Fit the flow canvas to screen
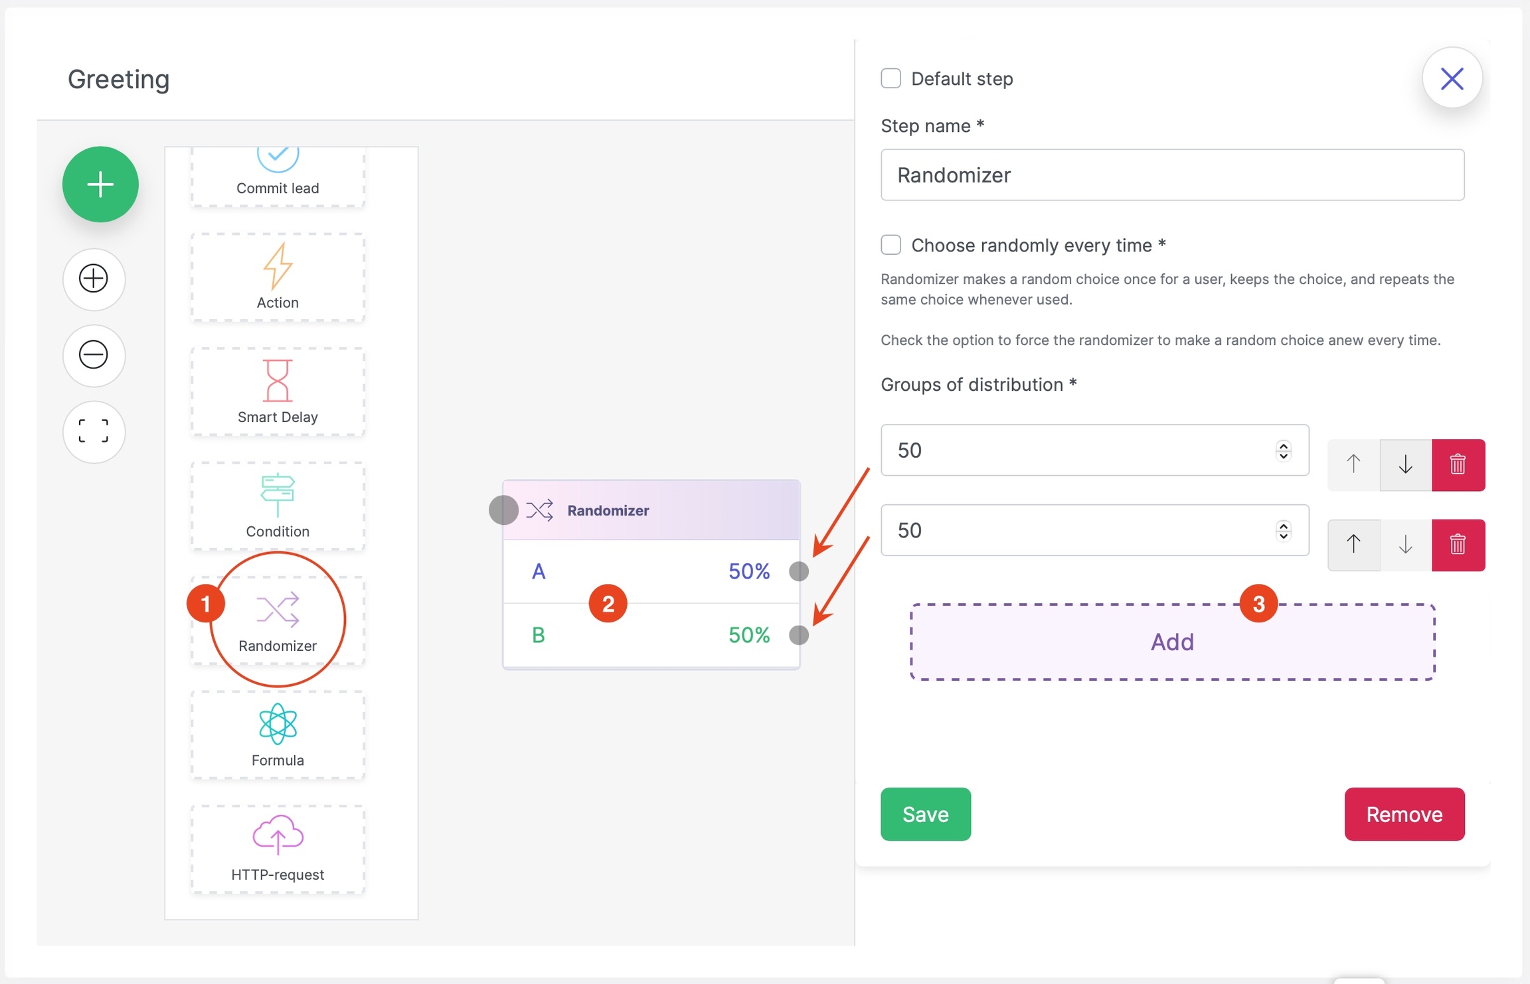The width and height of the screenshot is (1530, 984). pos(94,431)
